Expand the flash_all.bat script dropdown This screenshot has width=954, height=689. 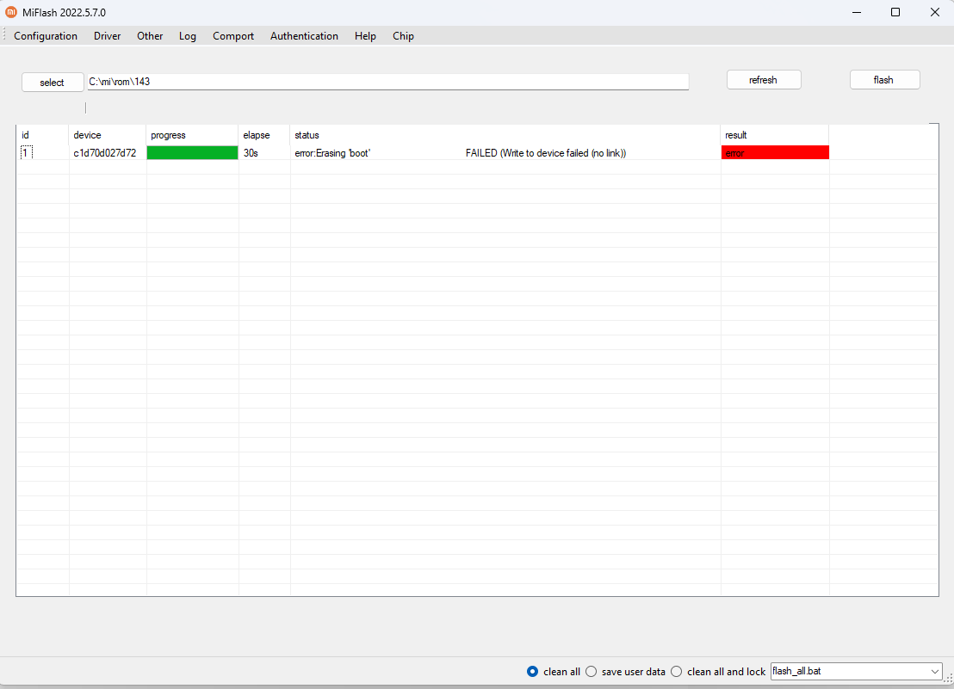[935, 671]
